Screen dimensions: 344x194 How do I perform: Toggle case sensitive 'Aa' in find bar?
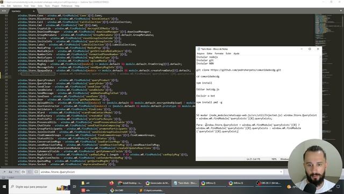tap(10, 172)
